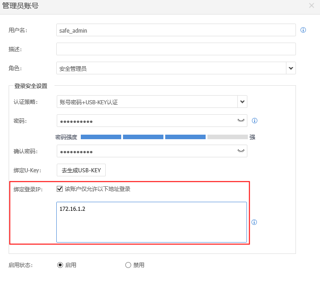Expand the 角色 dropdown arrow
The image size is (320, 282).
(290, 68)
